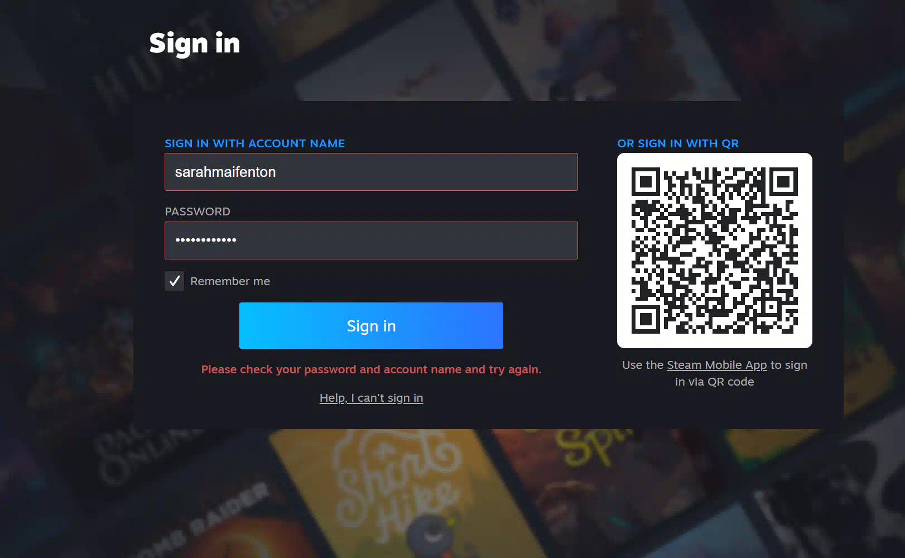Click the Remember me label text
This screenshot has width=905, height=558.
tap(230, 281)
